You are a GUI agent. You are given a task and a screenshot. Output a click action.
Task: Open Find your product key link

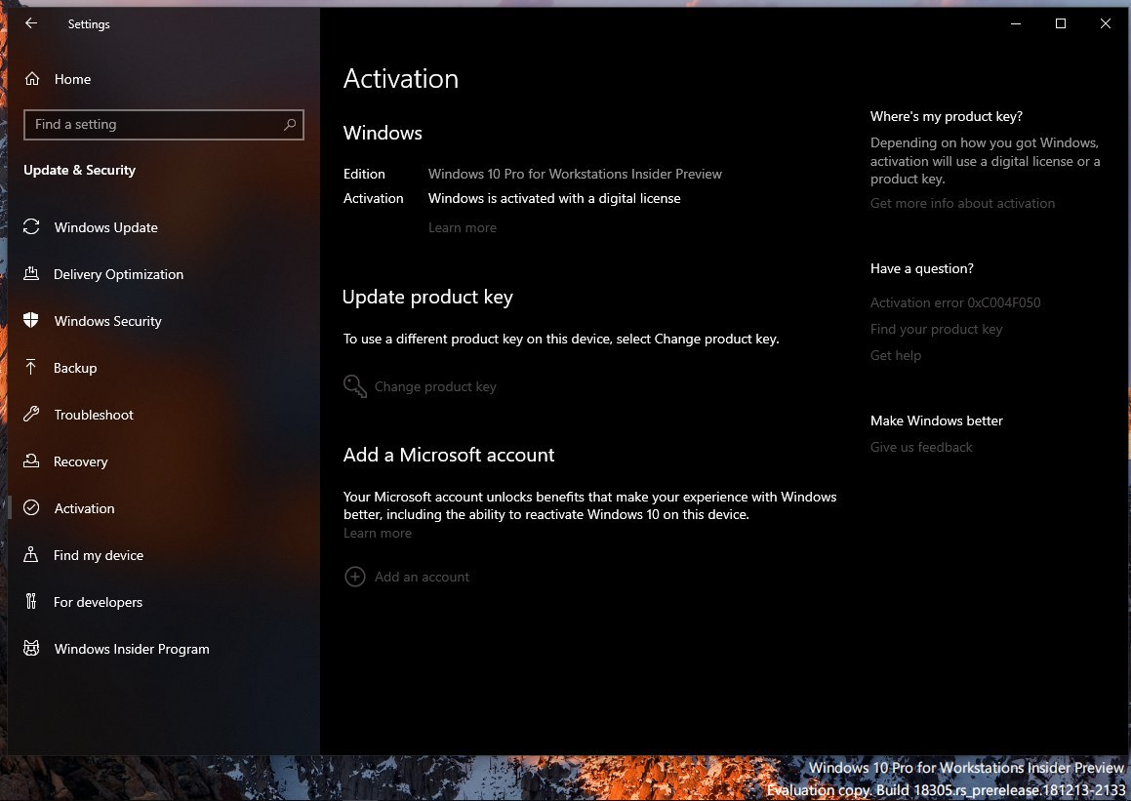coord(936,329)
